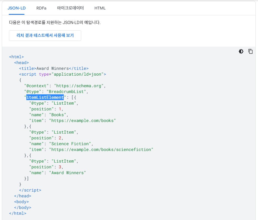This screenshot has height=220, width=258.
Task: Click the highlighted itemListElement text
Action: point(45,97)
